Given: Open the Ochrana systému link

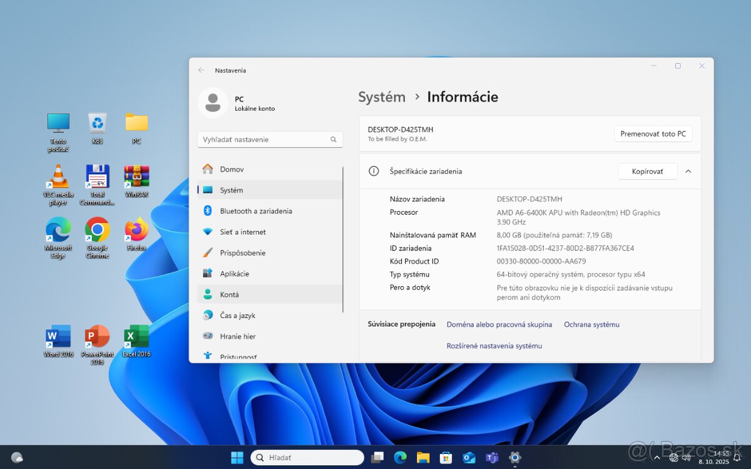Looking at the screenshot, I should pyautogui.click(x=591, y=324).
